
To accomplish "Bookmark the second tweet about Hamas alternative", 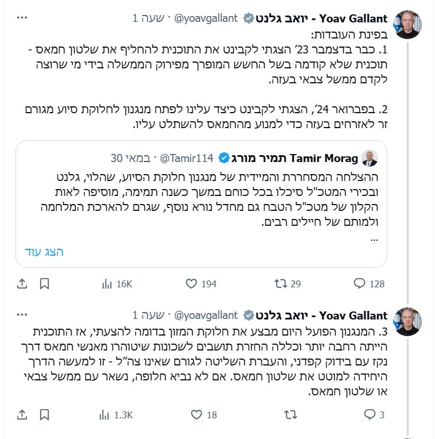I will point(45,414).
